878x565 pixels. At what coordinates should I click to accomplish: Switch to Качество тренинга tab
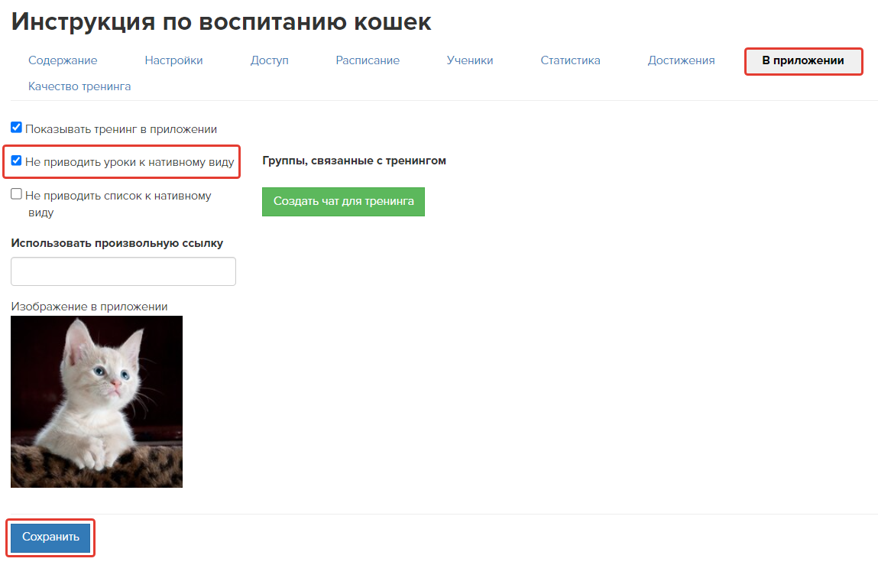(x=79, y=86)
